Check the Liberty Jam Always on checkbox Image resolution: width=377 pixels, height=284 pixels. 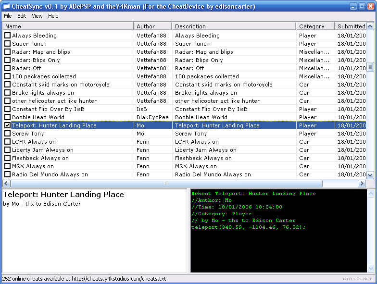click(8, 150)
